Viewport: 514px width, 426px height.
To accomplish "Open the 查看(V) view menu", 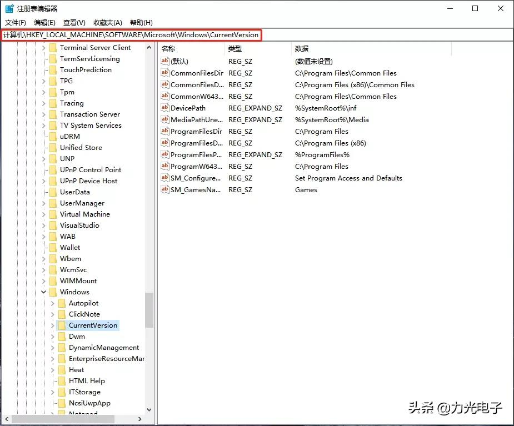I will pyautogui.click(x=74, y=22).
